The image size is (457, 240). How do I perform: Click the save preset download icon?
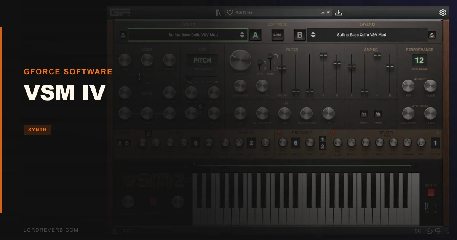pos(338,13)
